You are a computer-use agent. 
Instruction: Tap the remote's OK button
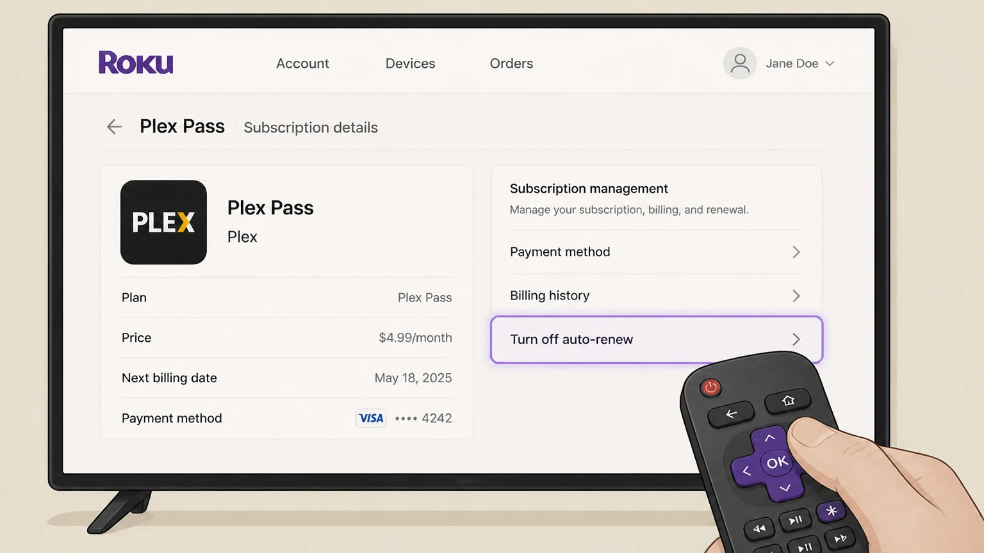click(x=777, y=462)
